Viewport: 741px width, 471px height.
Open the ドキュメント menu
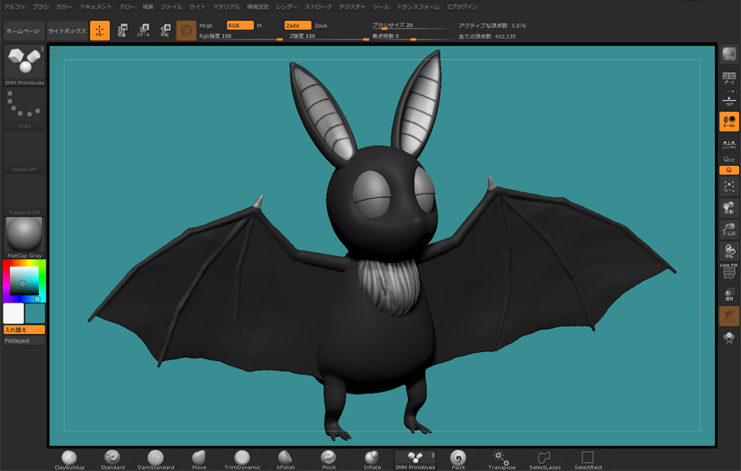[96, 6]
